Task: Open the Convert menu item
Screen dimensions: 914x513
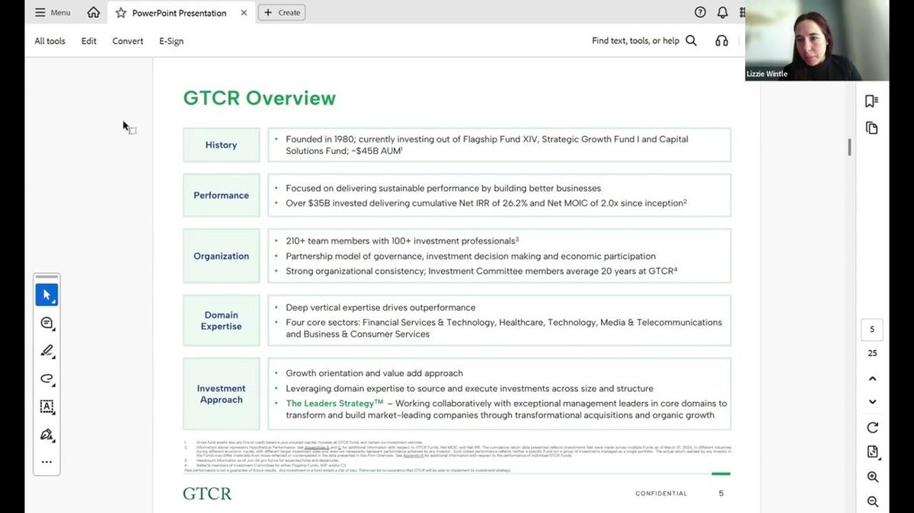Action: [x=127, y=41]
